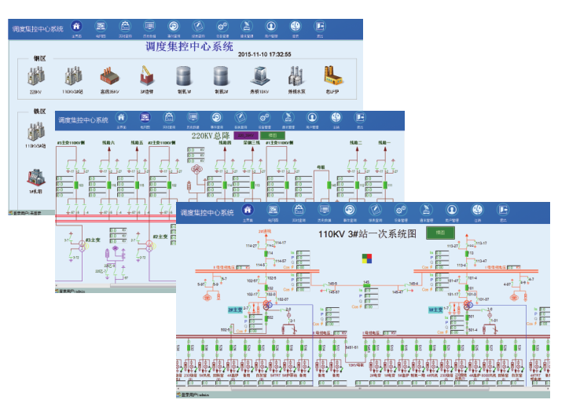This screenshot has height=407, width=569.
Task: Select the 制氧1# tank icon
Action: point(184,75)
